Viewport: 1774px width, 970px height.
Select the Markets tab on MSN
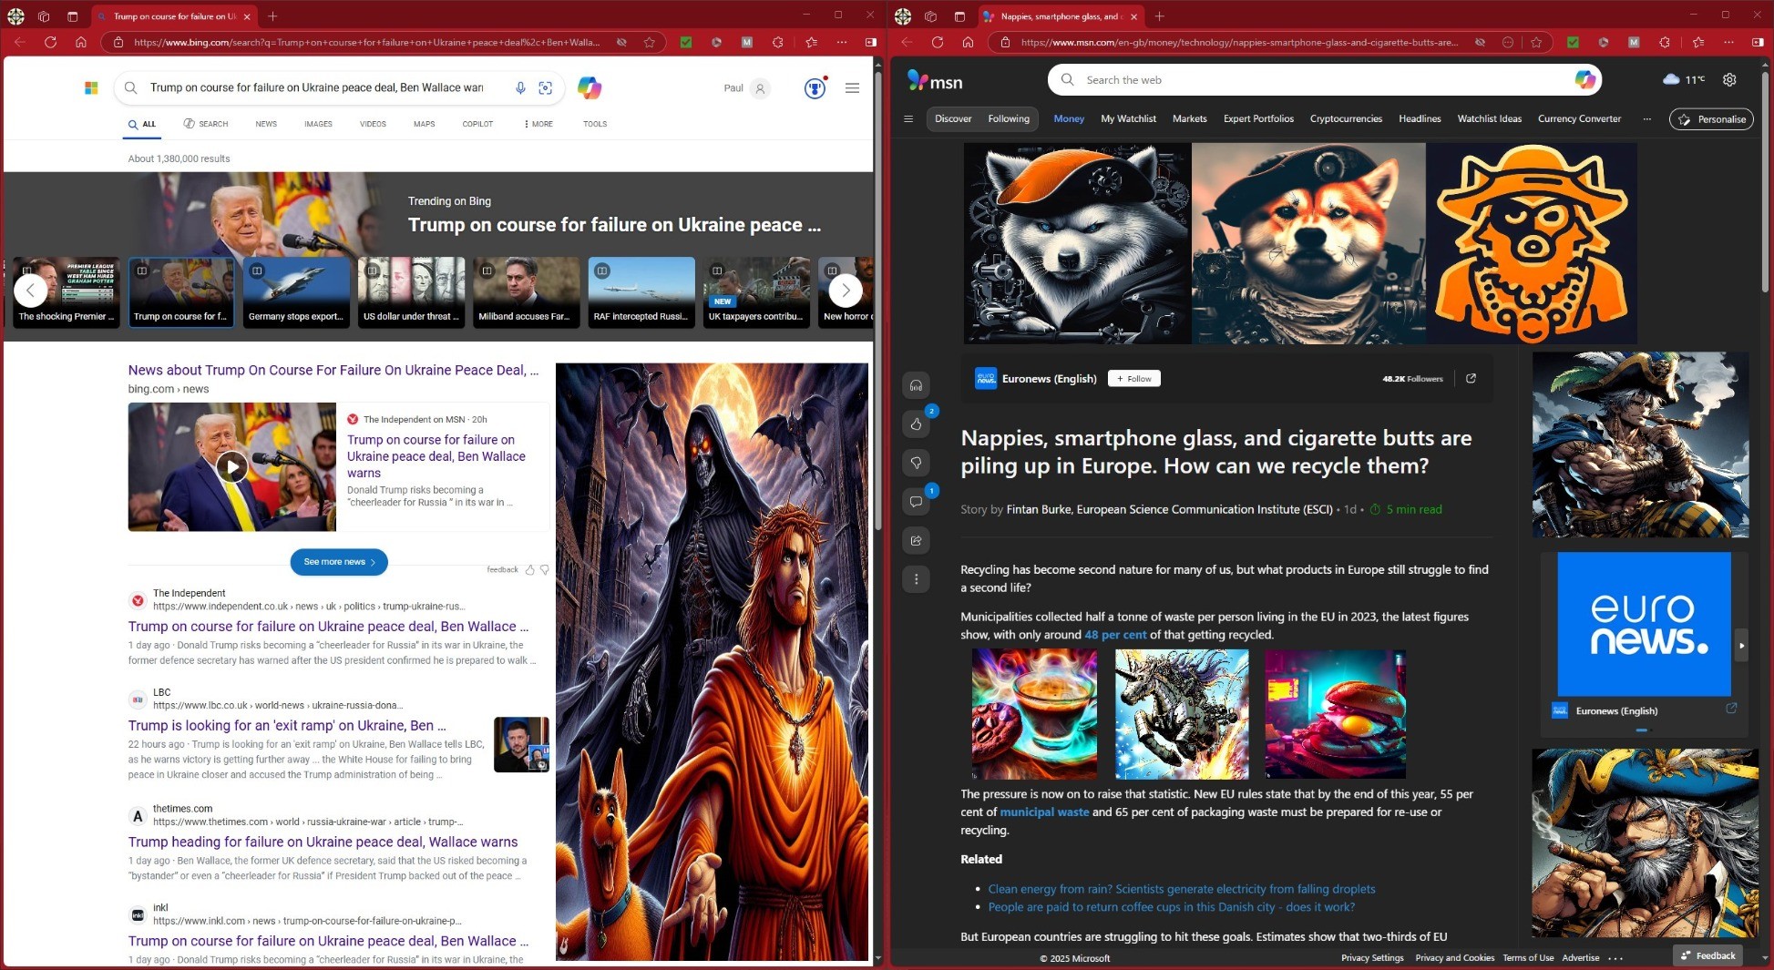click(1189, 118)
